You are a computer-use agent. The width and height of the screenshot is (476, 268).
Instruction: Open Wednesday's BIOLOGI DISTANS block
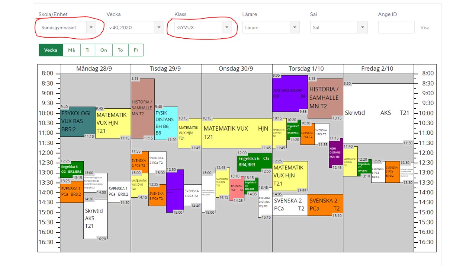tap(265, 202)
